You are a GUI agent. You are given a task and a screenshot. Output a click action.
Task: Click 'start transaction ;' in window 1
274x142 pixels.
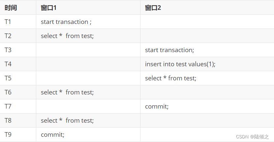tap(66, 22)
